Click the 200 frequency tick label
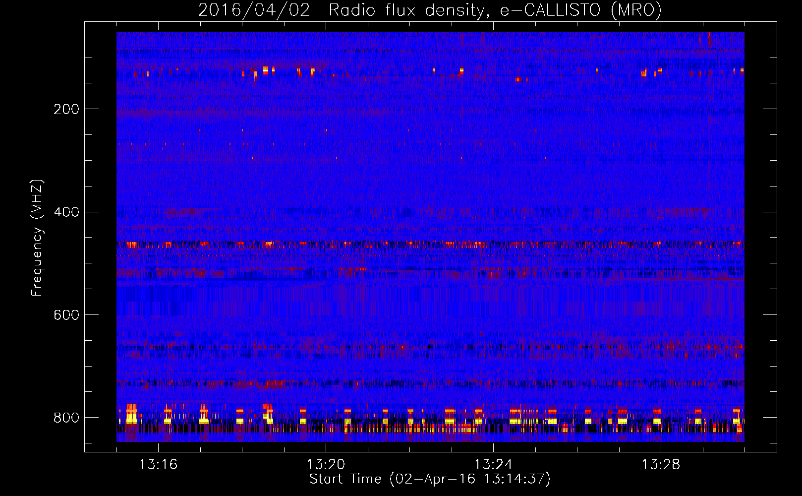Screen dimensions: 802x496 tap(66, 110)
